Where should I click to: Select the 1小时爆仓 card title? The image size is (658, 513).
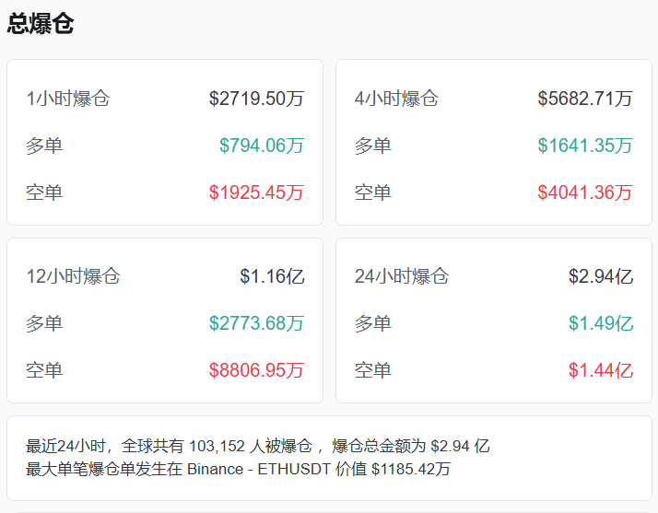67,99
